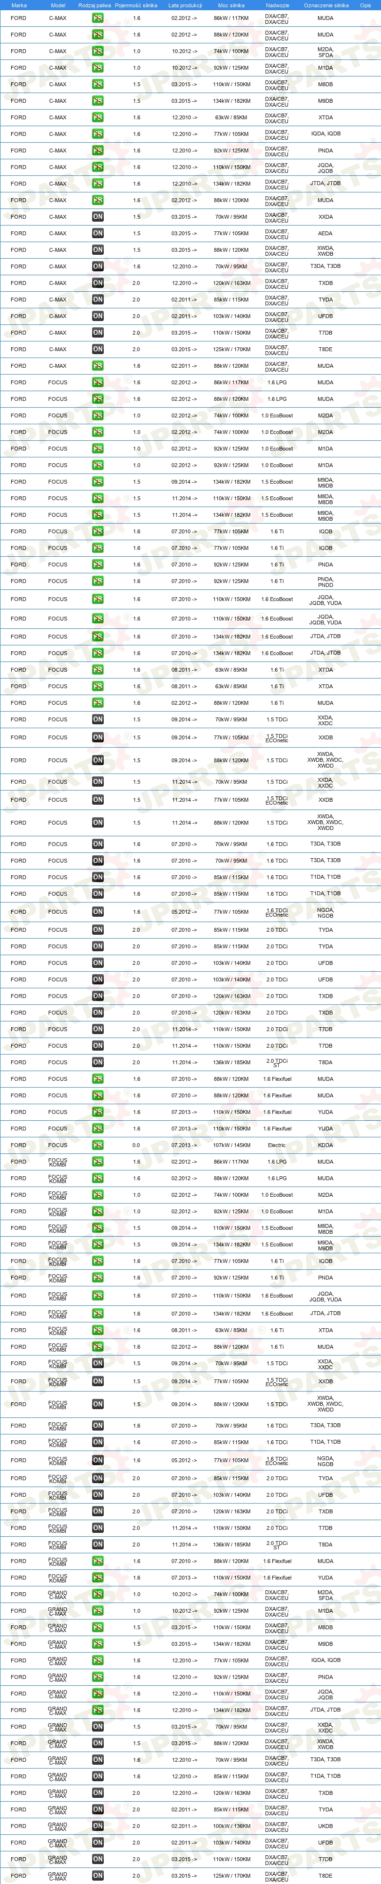Click the petrol icon in the Focus Kombi Flexifuel YUDA row
Image resolution: width=381 pixels, height=1884 pixels.
(x=97, y=1578)
